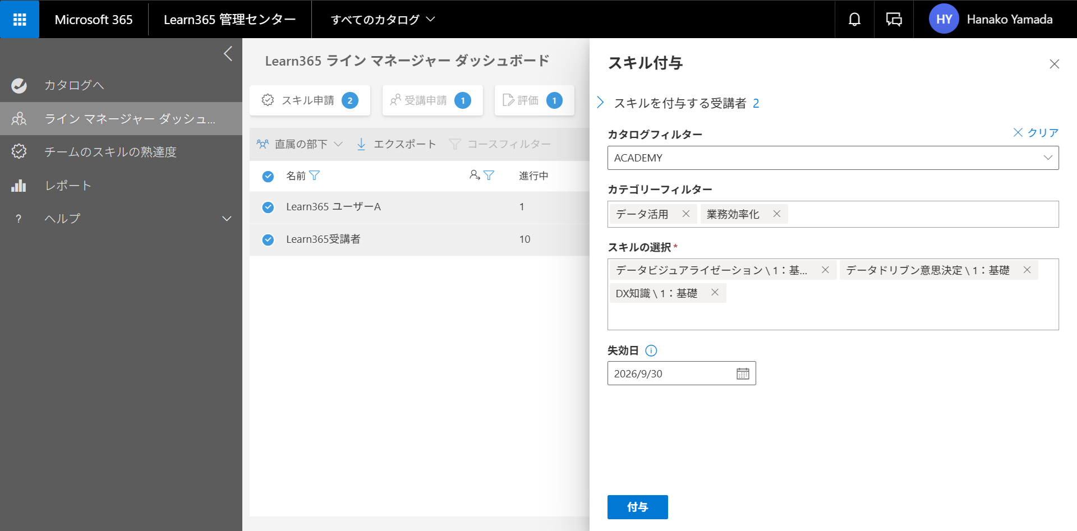Open the 失効日 calendar picker
This screenshot has height=531, width=1077.
[x=743, y=373]
